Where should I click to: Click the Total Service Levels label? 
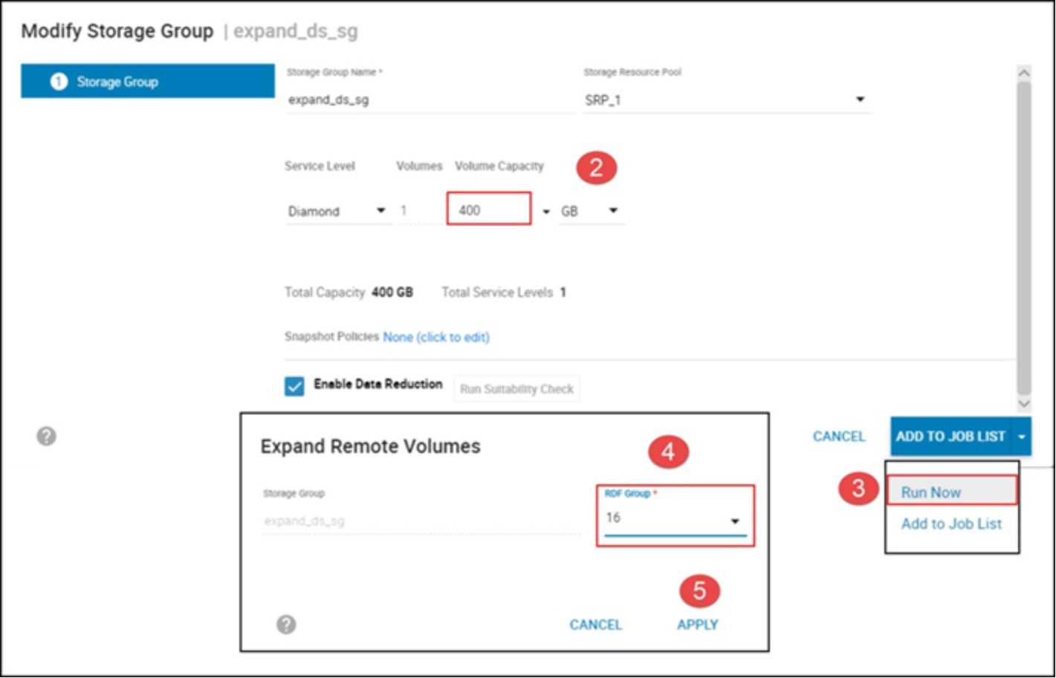coord(497,293)
